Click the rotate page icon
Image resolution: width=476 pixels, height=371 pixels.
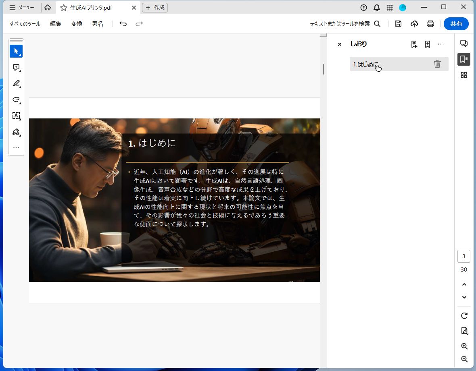point(464,316)
